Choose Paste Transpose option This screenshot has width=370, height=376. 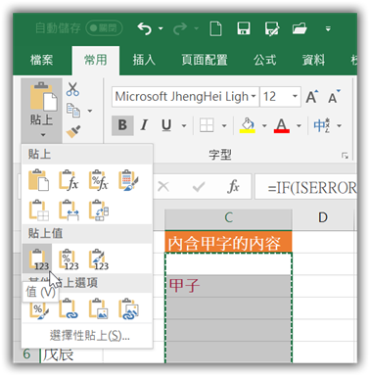point(99,211)
